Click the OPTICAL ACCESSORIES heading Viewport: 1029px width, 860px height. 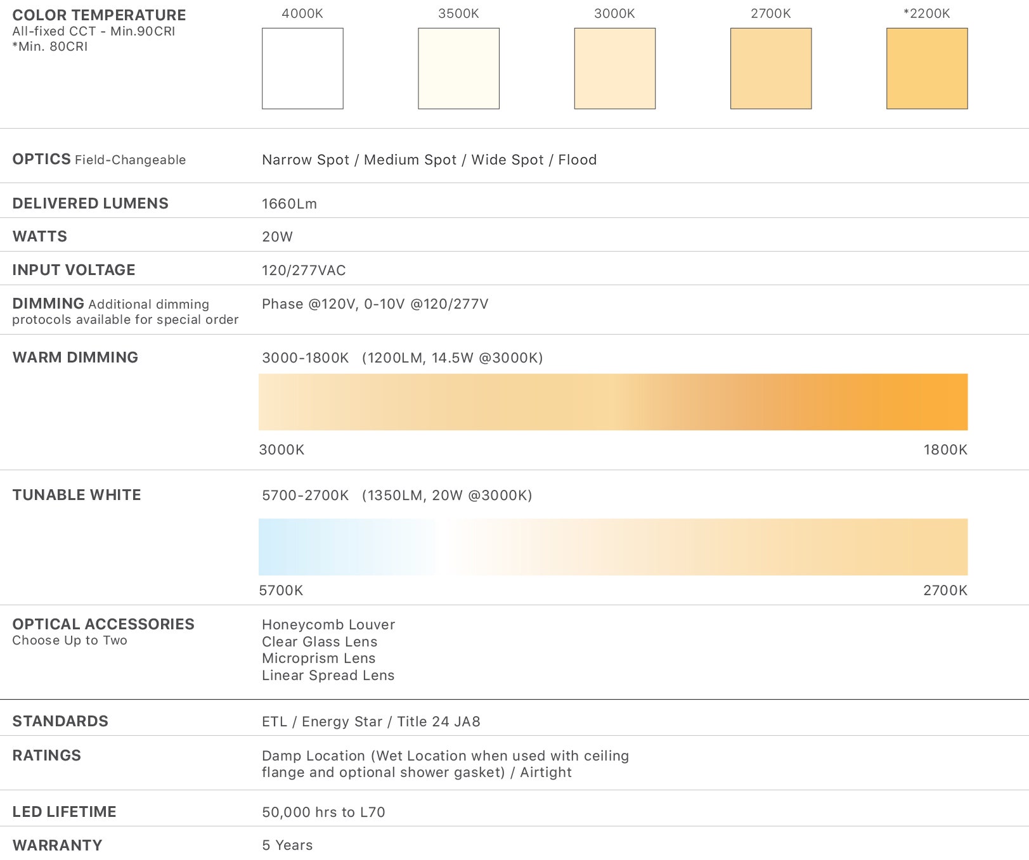[103, 624]
